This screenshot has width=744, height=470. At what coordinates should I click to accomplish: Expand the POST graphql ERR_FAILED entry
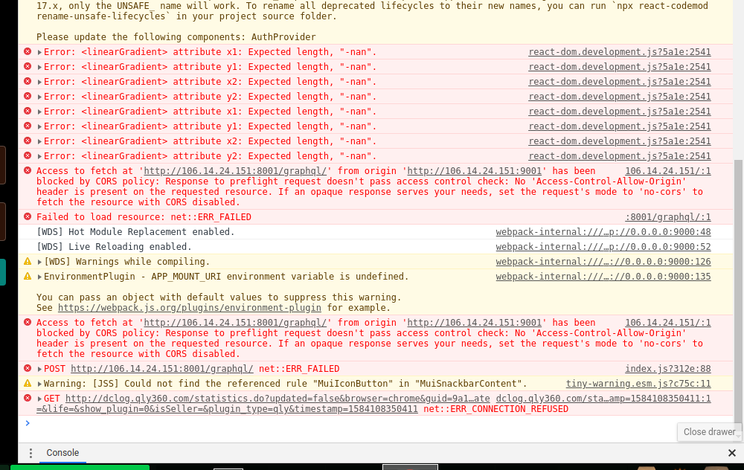point(40,369)
